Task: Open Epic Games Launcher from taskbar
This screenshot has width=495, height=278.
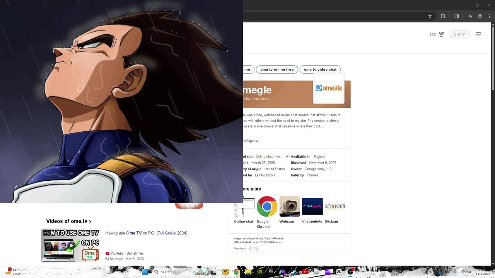Action: [x=271, y=272]
